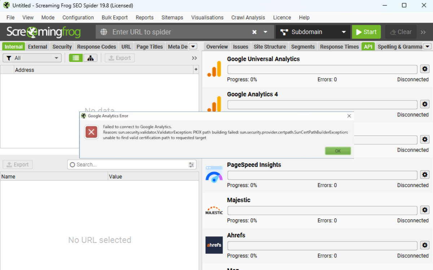Open Ahrefs API settings gear
Screen dimensions: 433x270
click(x=425, y=246)
